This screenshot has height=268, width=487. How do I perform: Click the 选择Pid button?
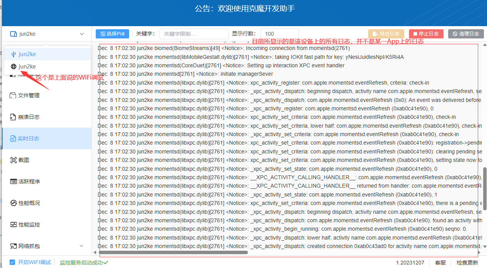pos(112,34)
